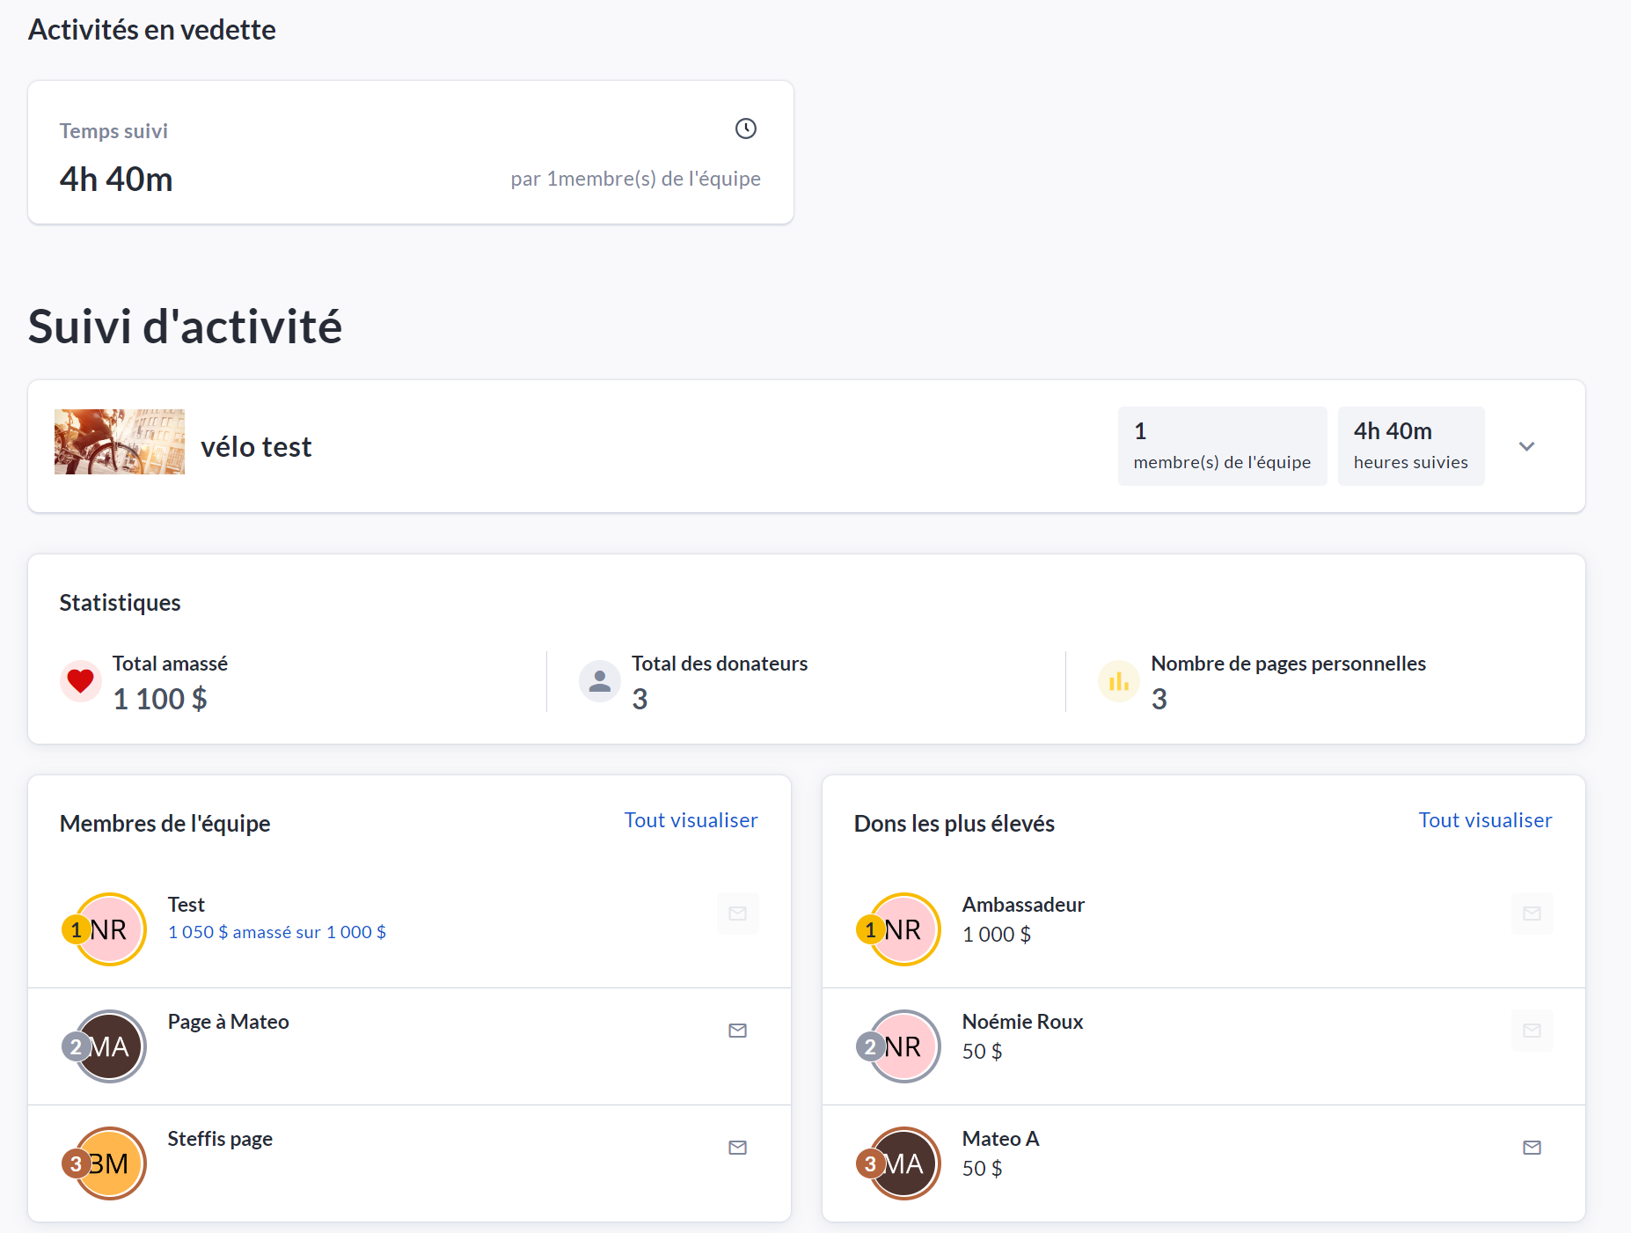Email the Page à Mateo member
The width and height of the screenshot is (1631, 1233).
coord(737,1031)
